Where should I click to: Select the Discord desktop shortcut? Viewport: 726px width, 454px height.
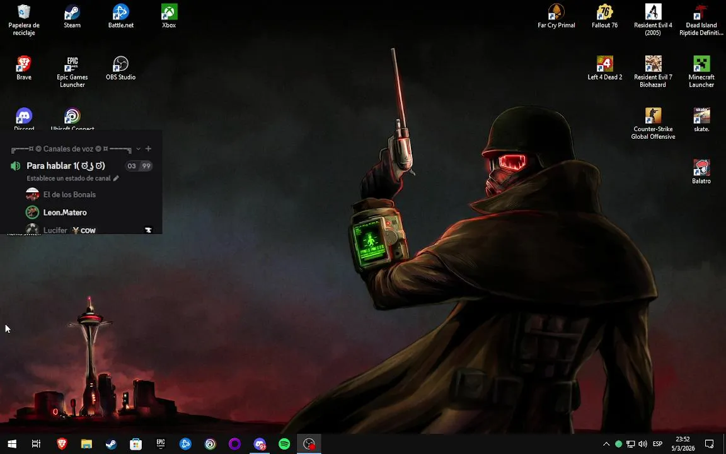(x=24, y=119)
